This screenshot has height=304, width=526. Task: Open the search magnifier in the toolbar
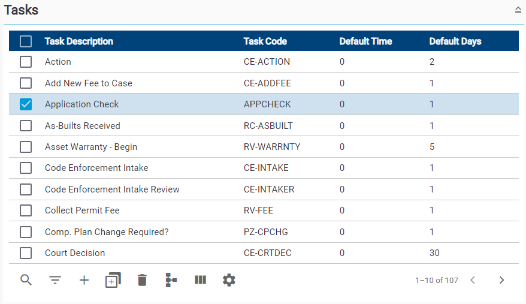pos(26,280)
